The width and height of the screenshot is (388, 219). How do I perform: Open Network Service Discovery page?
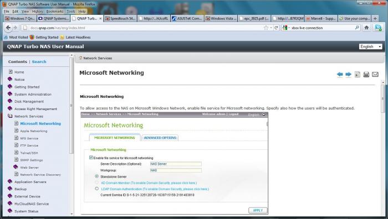coord(40,175)
